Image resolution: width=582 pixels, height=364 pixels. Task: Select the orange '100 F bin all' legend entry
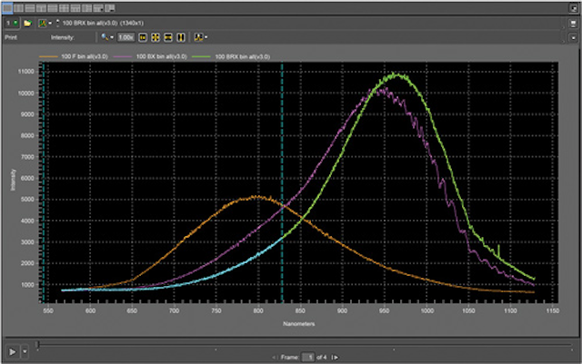click(x=74, y=56)
